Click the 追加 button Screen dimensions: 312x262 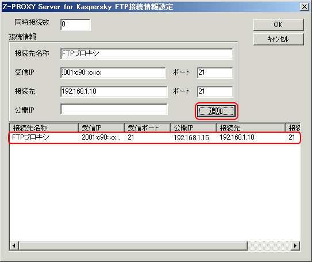click(x=216, y=111)
